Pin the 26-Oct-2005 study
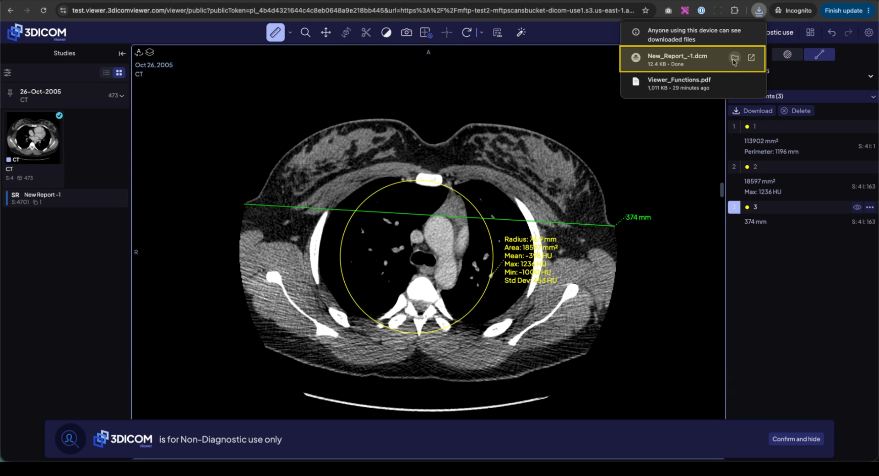The height and width of the screenshot is (476, 879). click(10, 93)
